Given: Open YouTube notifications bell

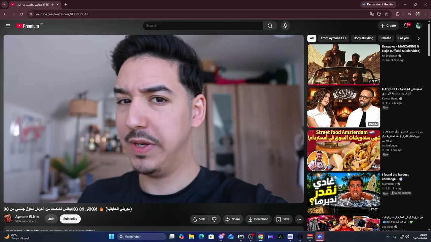Looking at the screenshot, I should click(406, 26).
